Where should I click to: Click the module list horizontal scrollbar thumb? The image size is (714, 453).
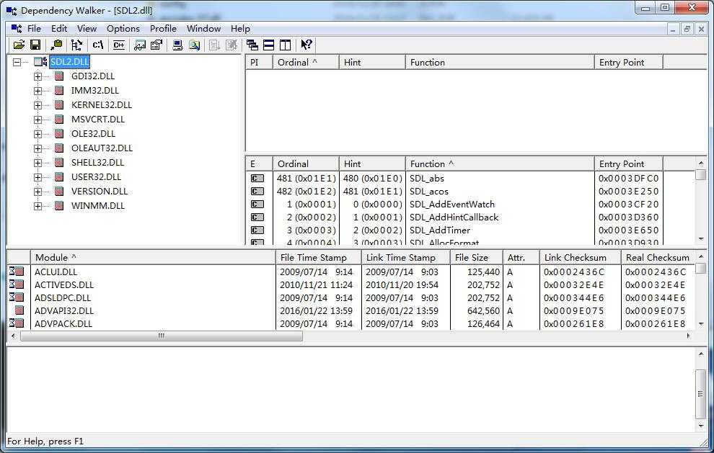pyautogui.click(x=162, y=336)
